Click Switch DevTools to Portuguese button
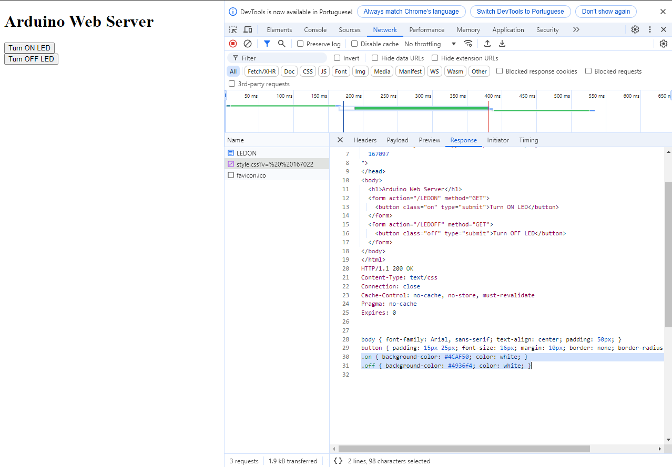The height and width of the screenshot is (467, 672). [x=520, y=12]
